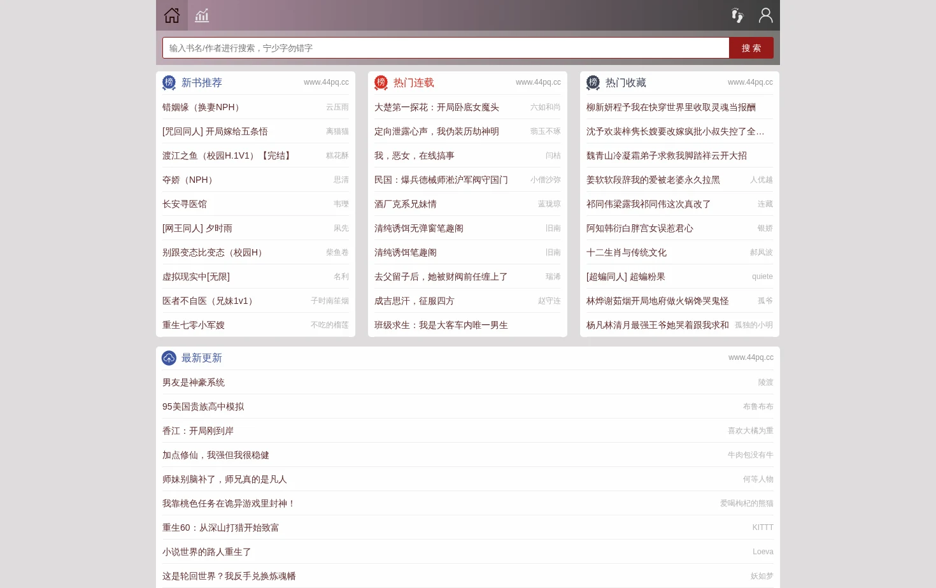Open 热门连载 section heading
Screen dimensions: 936x588
(414, 83)
